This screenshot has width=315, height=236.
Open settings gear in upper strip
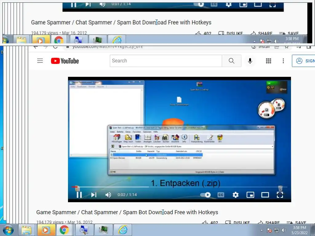coord(229,4)
